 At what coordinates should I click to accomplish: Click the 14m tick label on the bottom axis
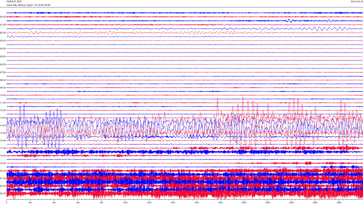[173, 202]
